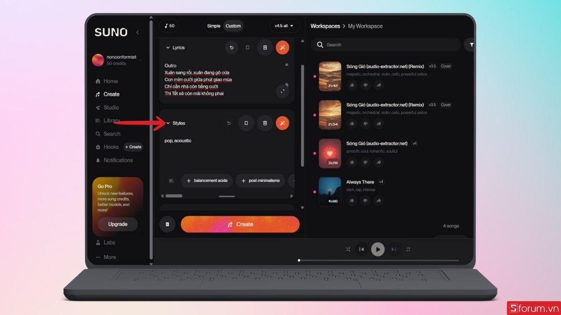Toggle shuffle in the player bar
Screen dimensions: 561x315
pos(347,249)
